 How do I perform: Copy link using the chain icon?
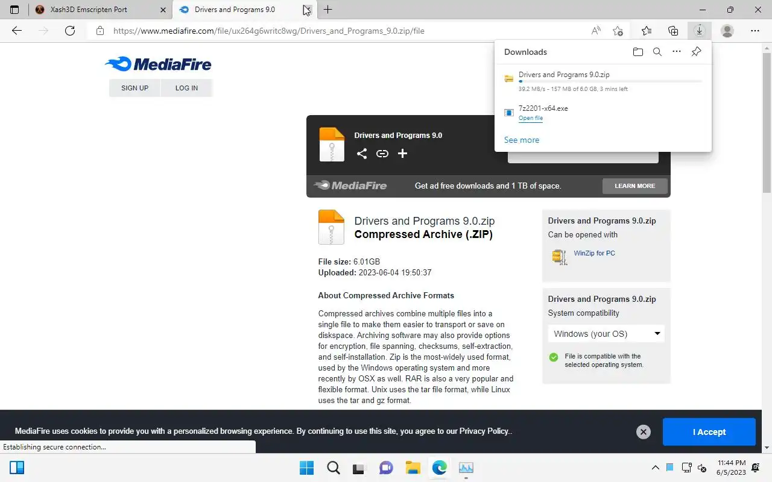click(382, 154)
